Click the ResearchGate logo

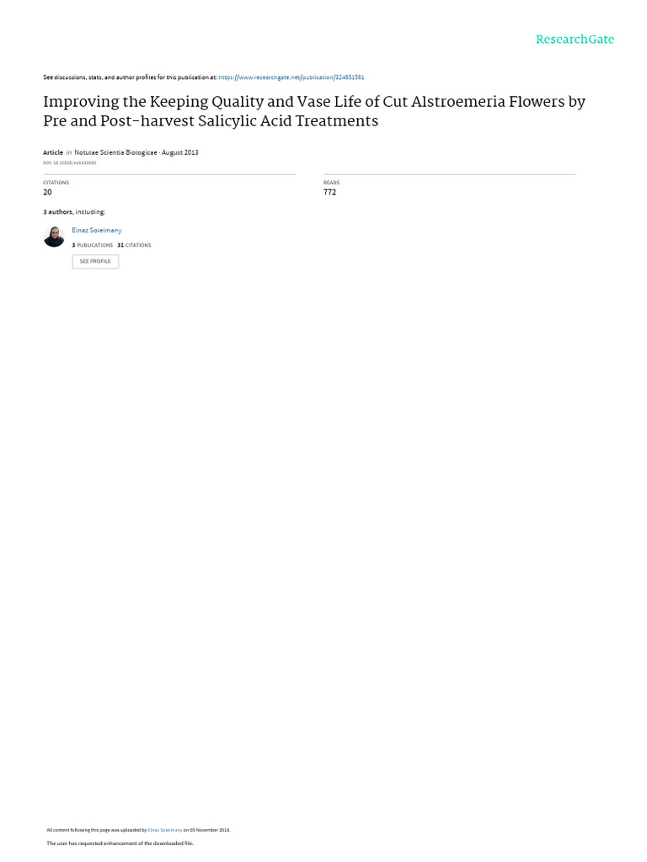575,39
